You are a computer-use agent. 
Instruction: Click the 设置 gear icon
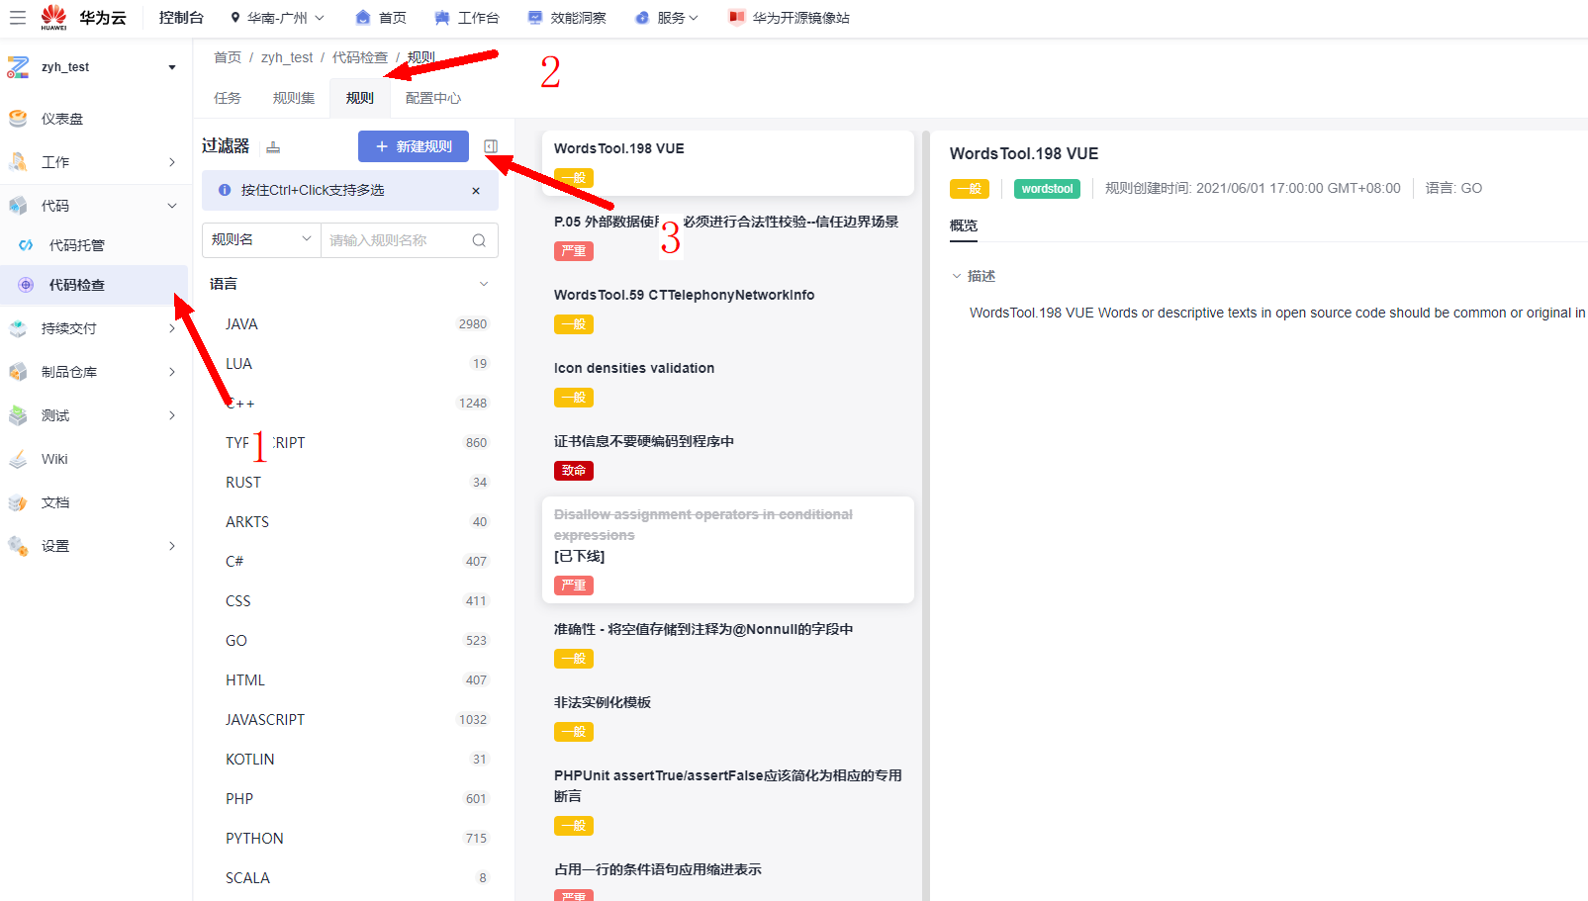pos(18,546)
